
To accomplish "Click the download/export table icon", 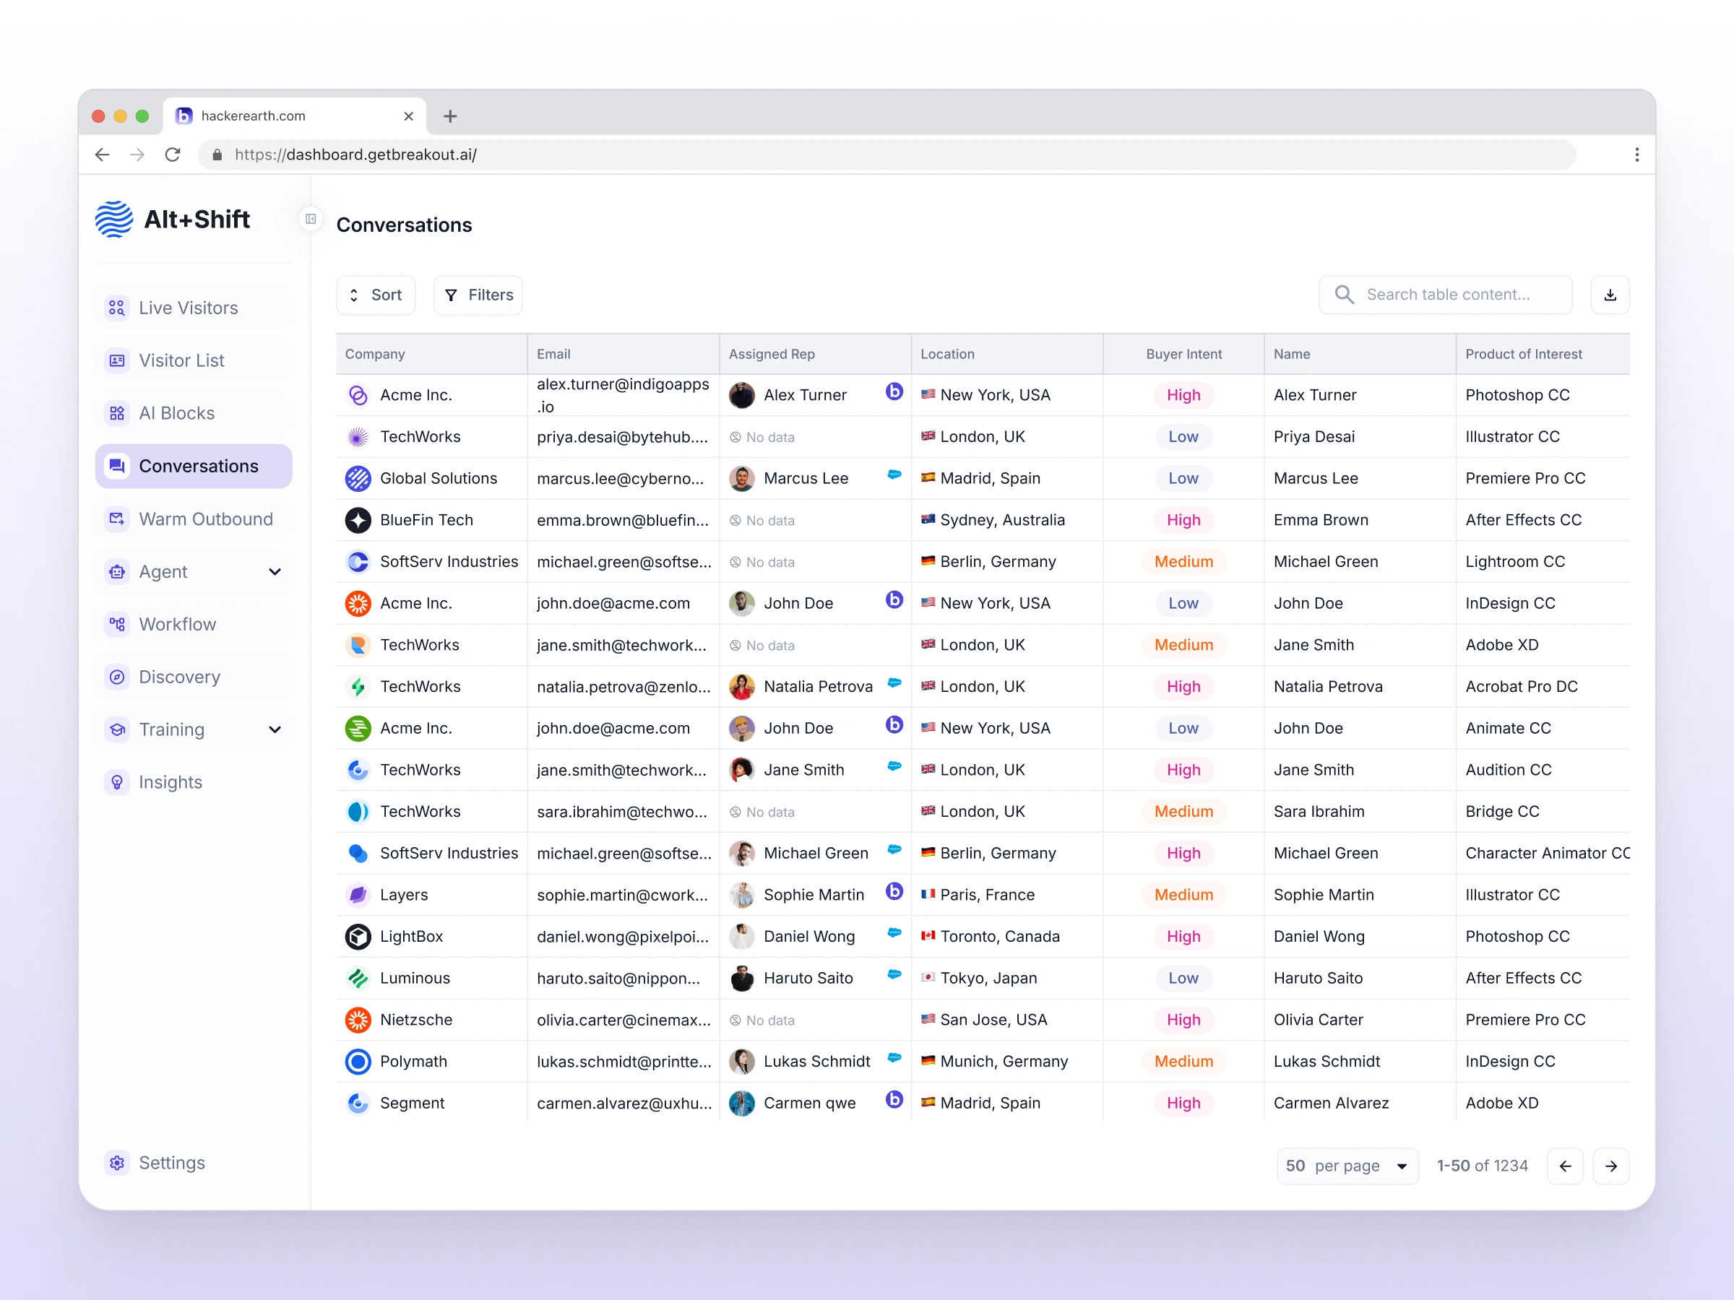I will tap(1609, 295).
